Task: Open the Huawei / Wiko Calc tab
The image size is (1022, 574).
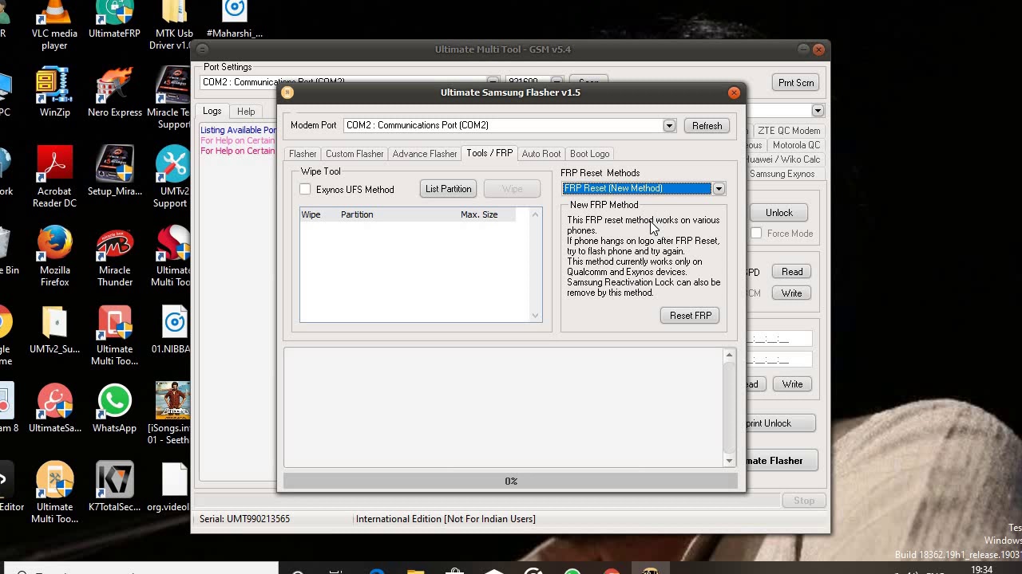Action: [x=782, y=159]
